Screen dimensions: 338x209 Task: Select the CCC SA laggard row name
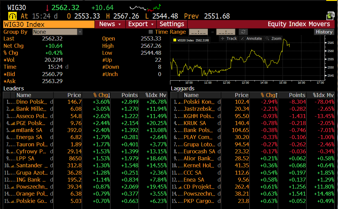tap(193, 172)
